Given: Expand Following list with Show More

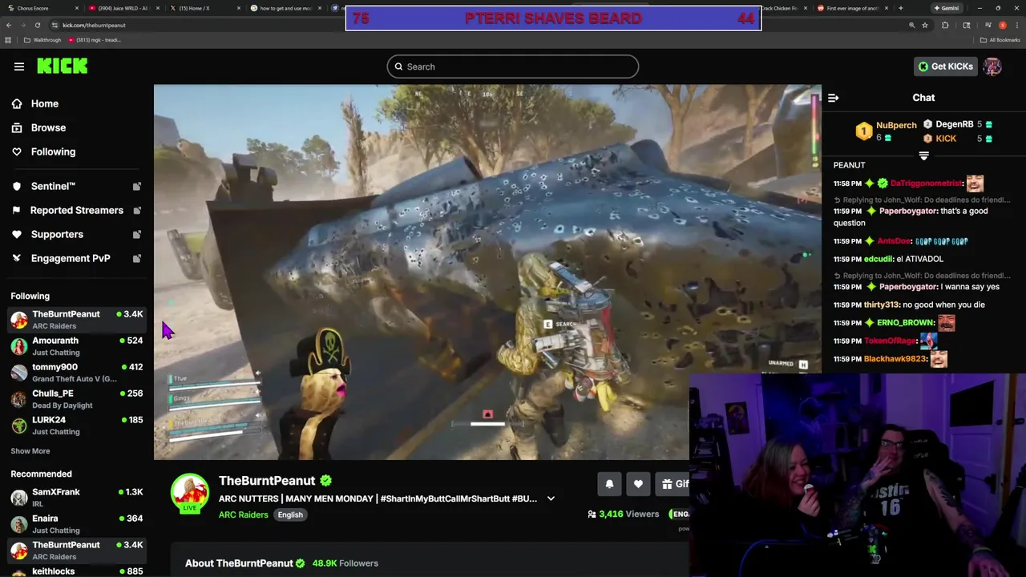Looking at the screenshot, I should point(30,451).
